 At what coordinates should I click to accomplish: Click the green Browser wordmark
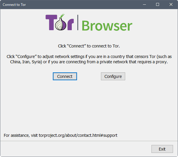tap(107, 26)
